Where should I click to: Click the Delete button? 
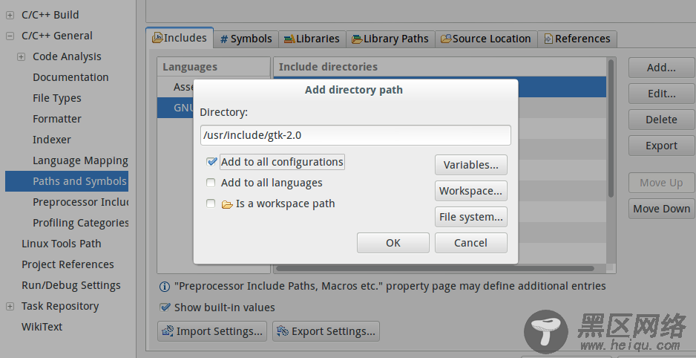coord(661,120)
